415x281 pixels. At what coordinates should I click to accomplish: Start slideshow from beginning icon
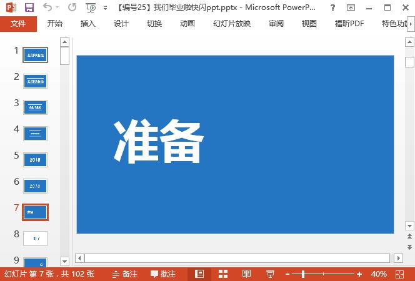[x=91, y=7]
